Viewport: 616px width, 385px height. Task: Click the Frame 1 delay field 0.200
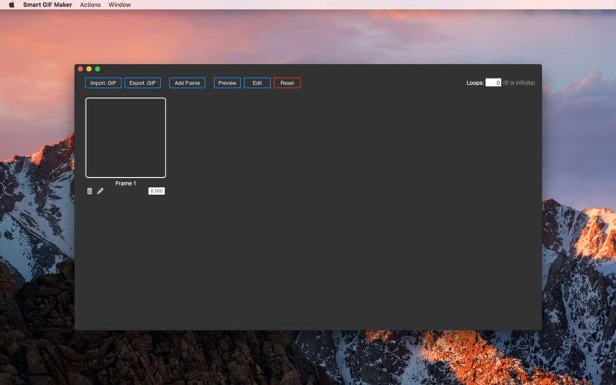pyautogui.click(x=156, y=191)
